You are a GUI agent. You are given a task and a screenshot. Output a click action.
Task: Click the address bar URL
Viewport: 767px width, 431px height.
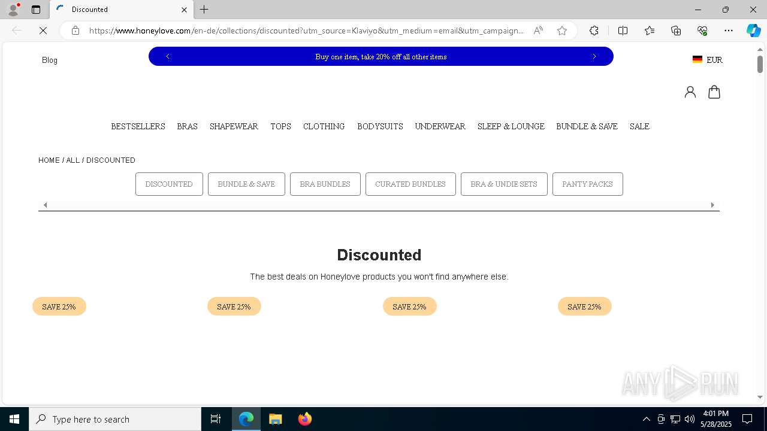pos(306,31)
